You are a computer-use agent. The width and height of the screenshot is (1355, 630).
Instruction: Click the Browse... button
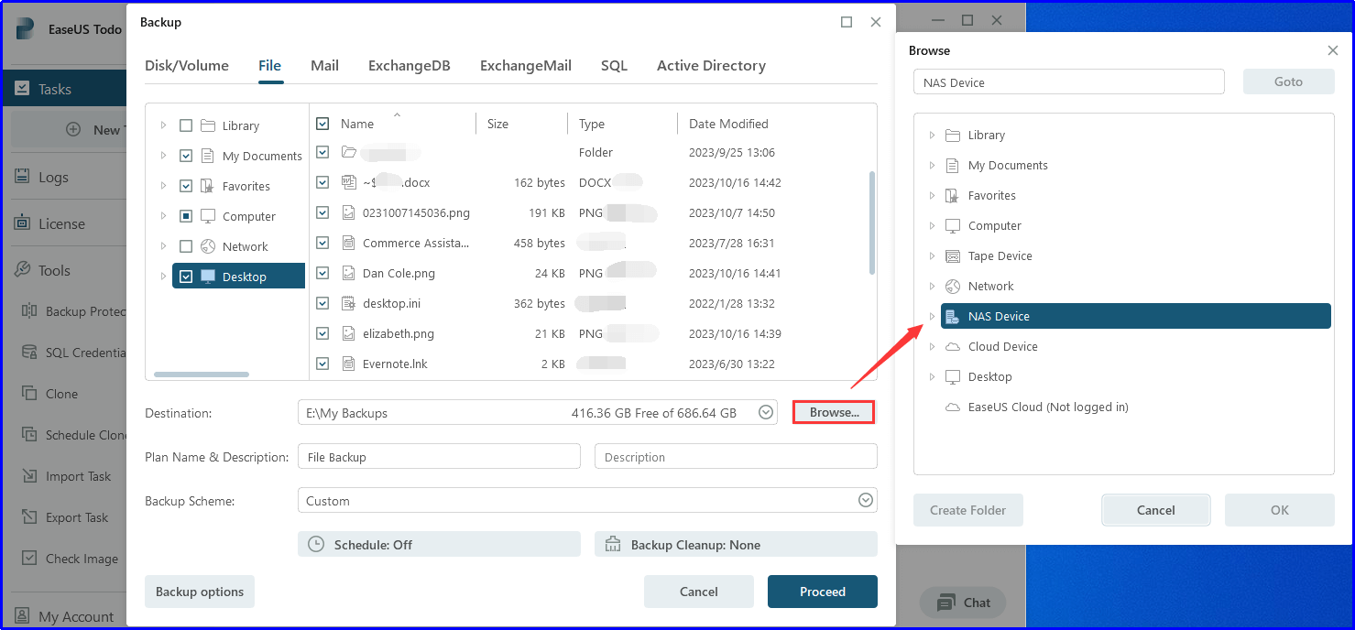pyautogui.click(x=834, y=413)
